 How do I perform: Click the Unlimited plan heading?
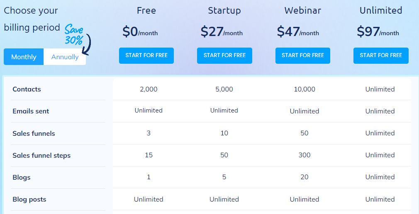[381, 10]
